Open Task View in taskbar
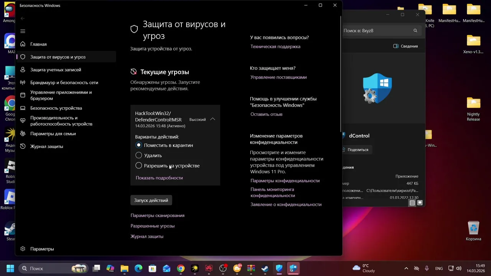Screen dimensions: 491x276 coord(96,268)
